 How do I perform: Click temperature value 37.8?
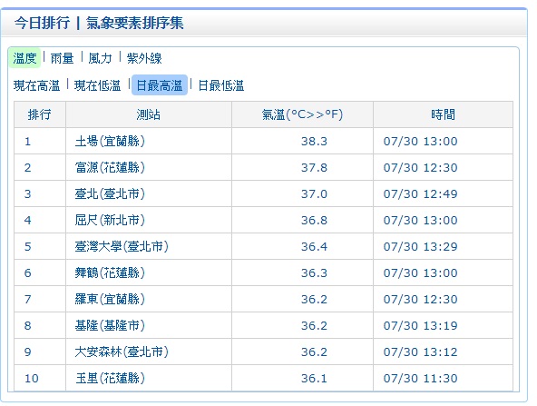[x=314, y=168]
